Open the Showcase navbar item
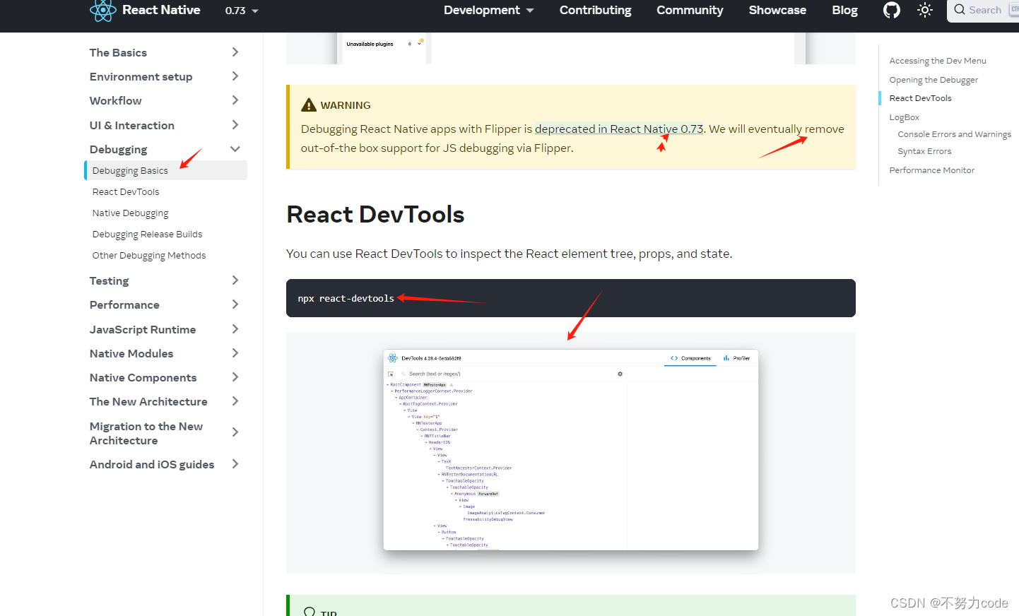The height and width of the screenshot is (616, 1019). click(x=777, y=10)
